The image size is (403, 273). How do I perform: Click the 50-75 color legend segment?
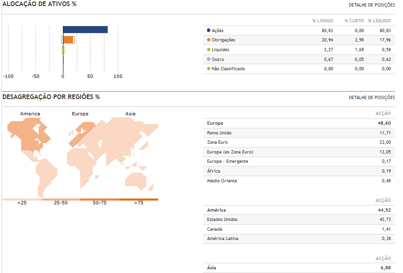click(x=99, y=200)
